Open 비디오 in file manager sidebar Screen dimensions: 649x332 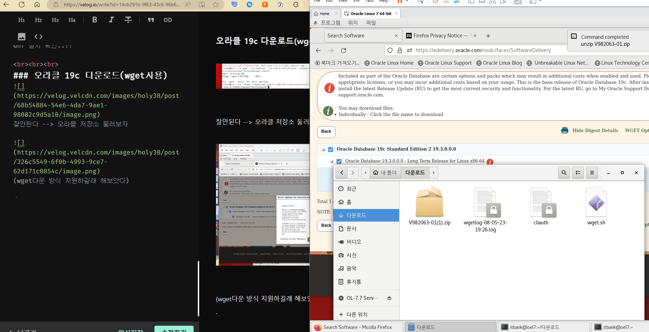click(x=366, y=242)
